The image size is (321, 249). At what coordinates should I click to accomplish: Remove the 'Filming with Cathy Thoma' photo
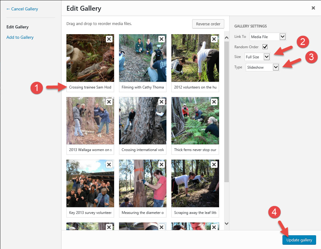click(x=162, y=39)
